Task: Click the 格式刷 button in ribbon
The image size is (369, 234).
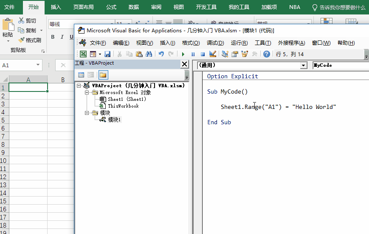Action: [x=30, y=40]
